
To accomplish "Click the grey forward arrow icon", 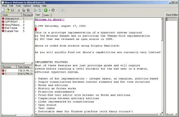I will click(53, 10).
